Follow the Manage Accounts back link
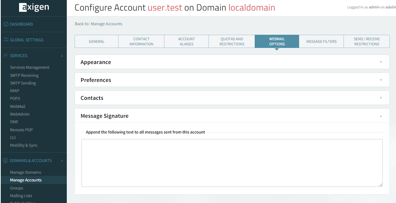Image resolution: width=396 pixels, height=203 pixels. (x=106, y=24)
